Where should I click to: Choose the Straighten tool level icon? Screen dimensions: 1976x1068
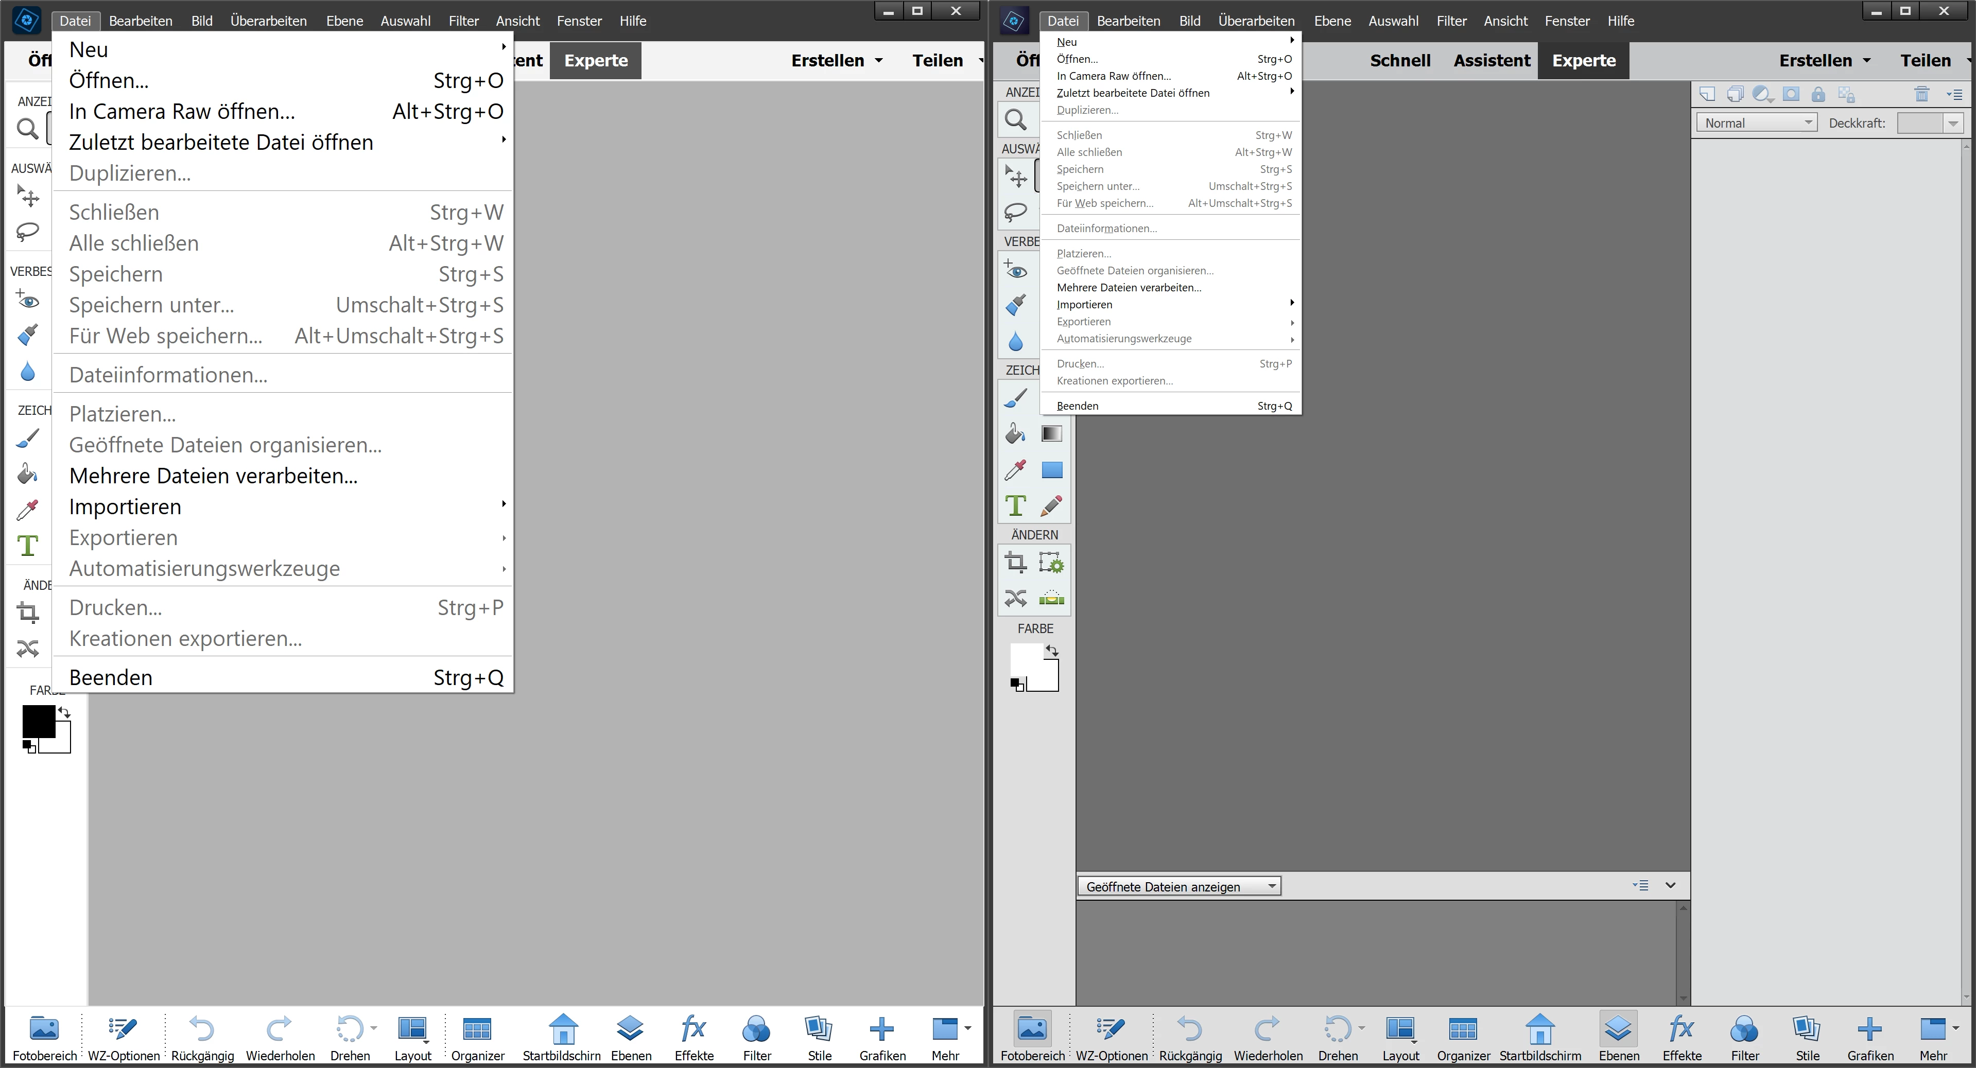(1052, 598)
